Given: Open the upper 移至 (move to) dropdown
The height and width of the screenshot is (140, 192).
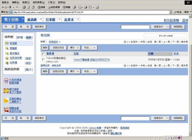Looking at the screenshot, I should point(89,48).
